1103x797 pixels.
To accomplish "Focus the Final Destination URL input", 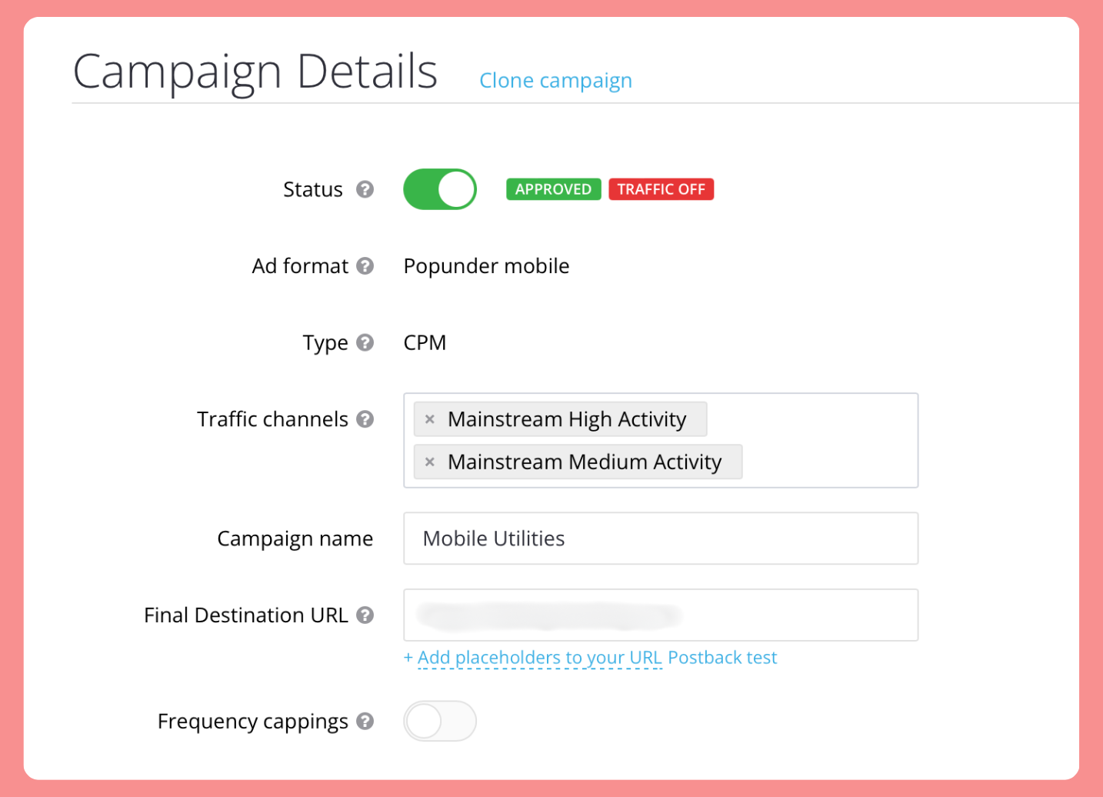I will (661, 615).
